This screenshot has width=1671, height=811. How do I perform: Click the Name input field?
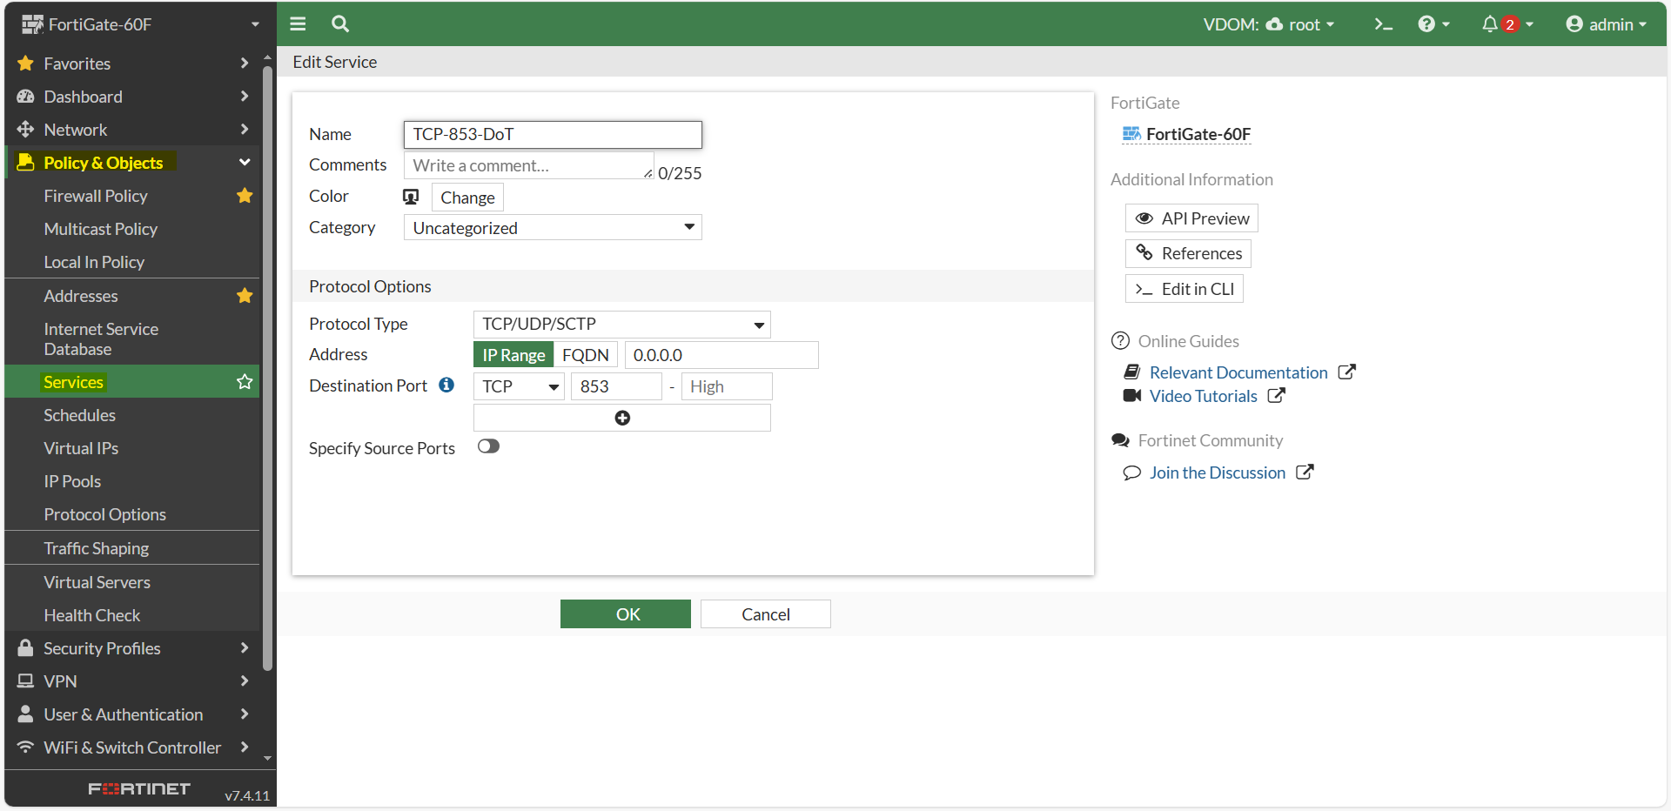pos(553,134)
